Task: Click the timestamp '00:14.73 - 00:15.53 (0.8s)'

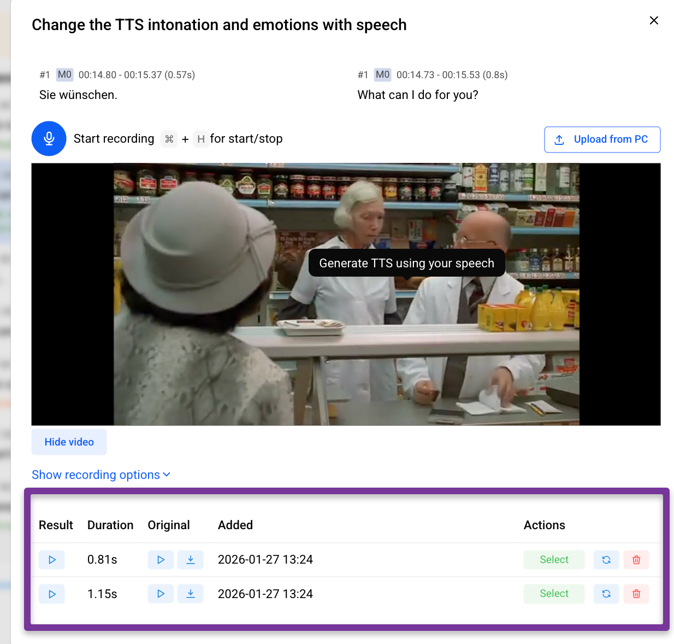Action: (452, 75)
